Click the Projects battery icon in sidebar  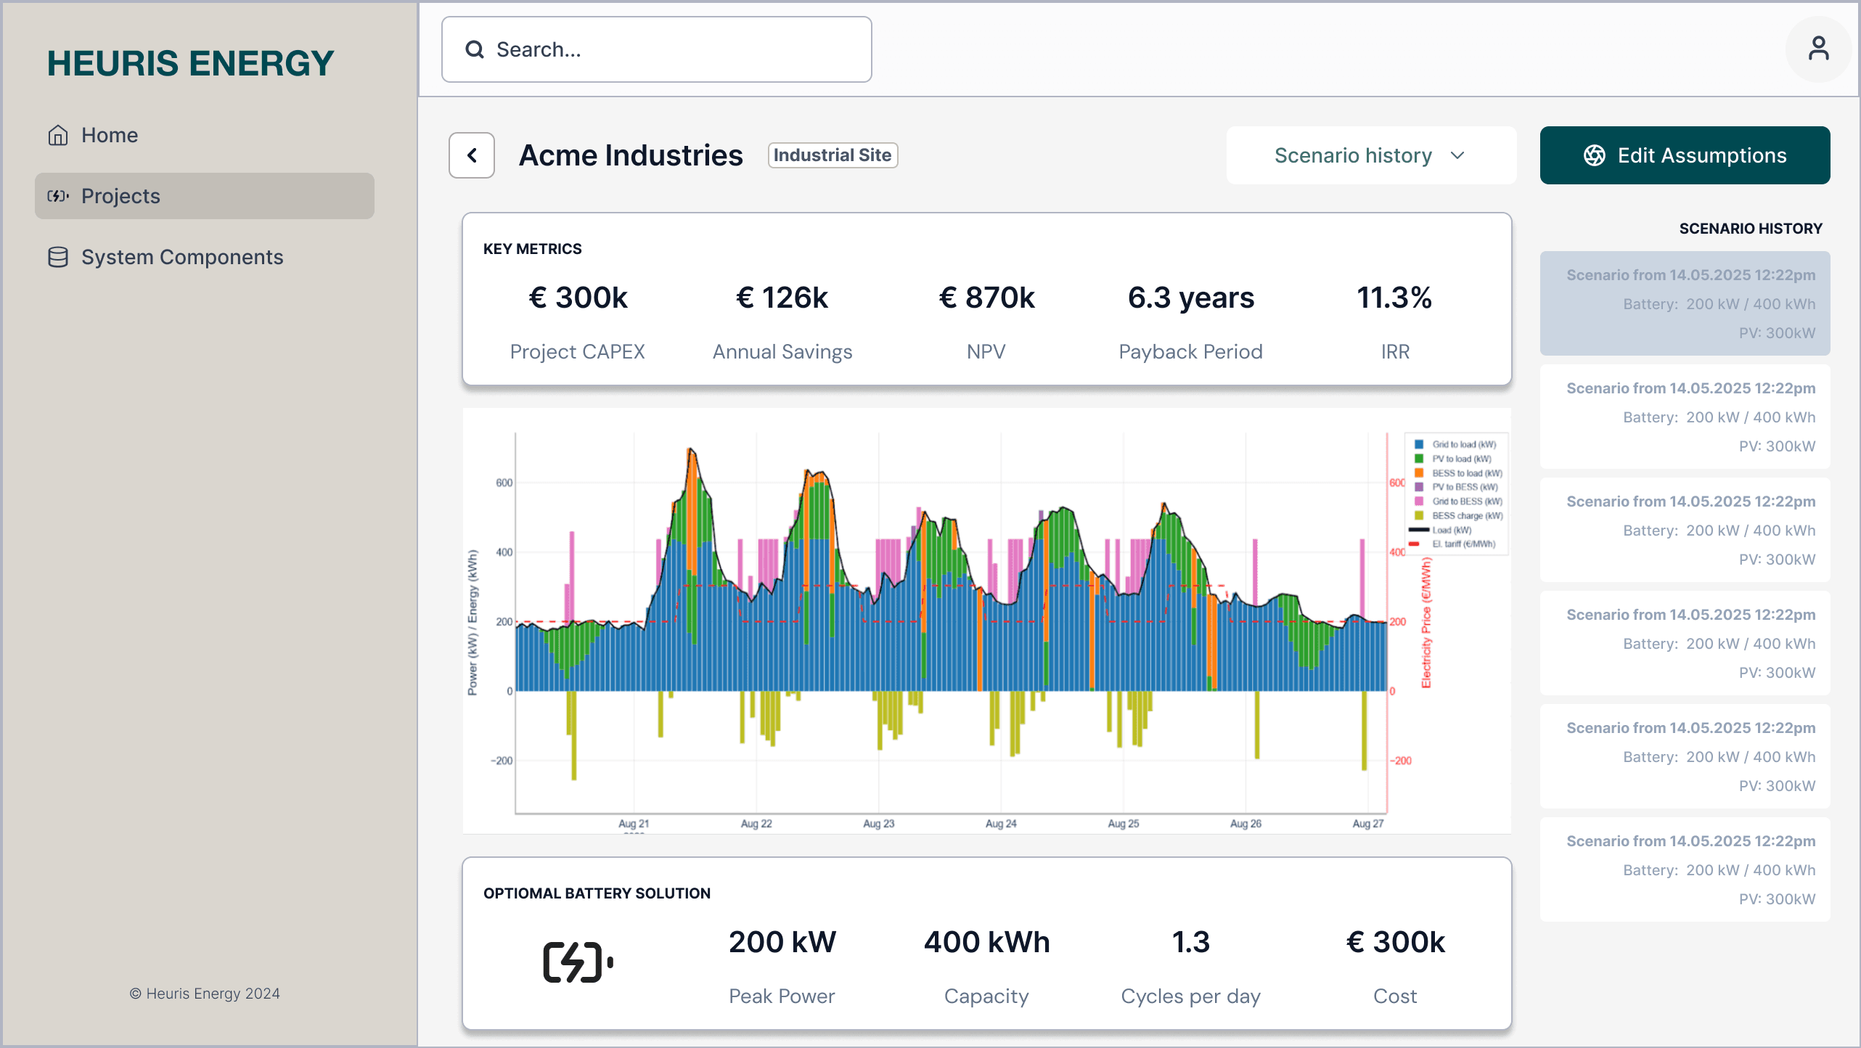tap(58, 196)
